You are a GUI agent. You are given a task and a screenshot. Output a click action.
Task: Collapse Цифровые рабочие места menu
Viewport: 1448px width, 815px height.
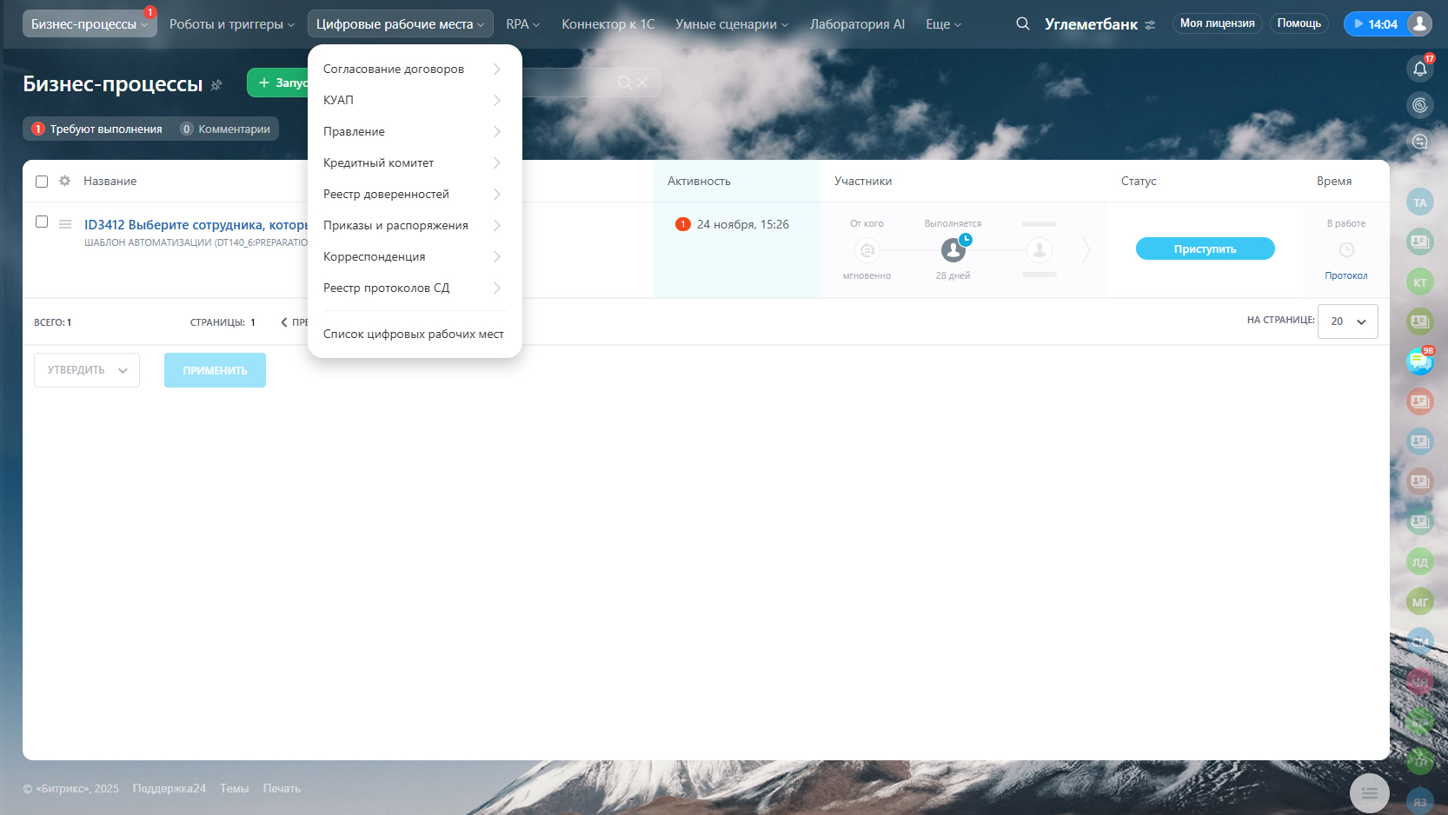pyautogui.click(x=401, y=24)
